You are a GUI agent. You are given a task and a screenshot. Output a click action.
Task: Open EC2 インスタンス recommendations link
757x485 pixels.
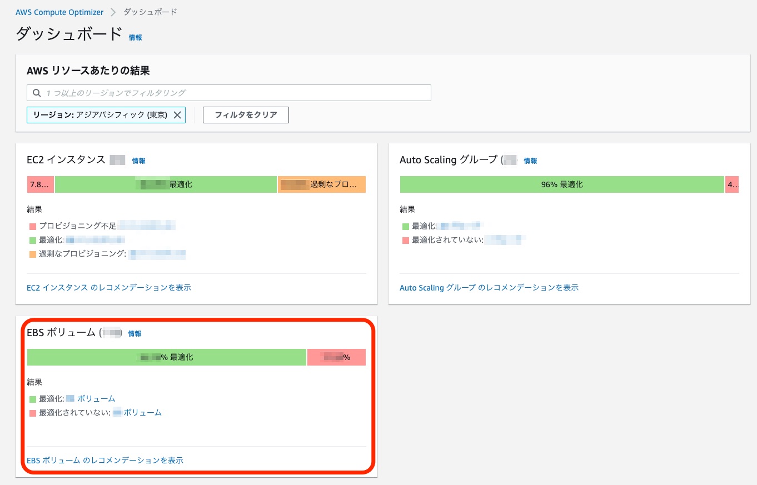[109, 288]
